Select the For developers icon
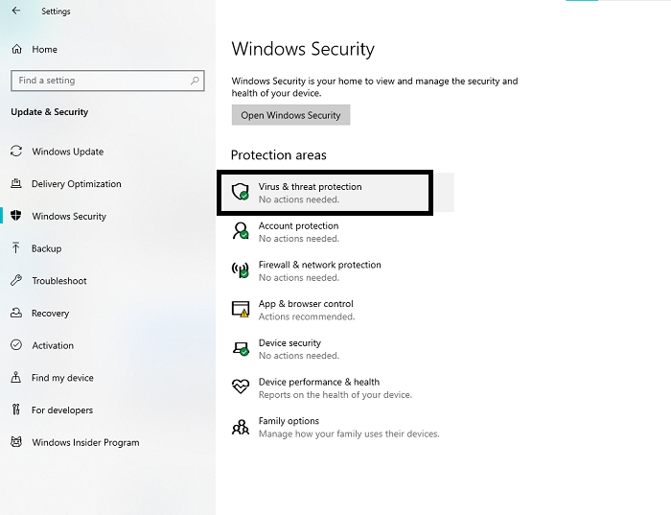This screenshot has height=515, width=671. tap(16, 410)
